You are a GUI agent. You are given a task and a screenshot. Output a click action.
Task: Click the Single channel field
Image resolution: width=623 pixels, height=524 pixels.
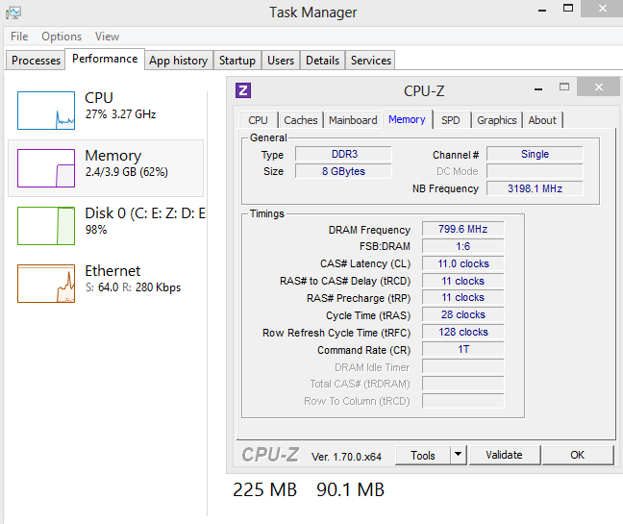535,154
